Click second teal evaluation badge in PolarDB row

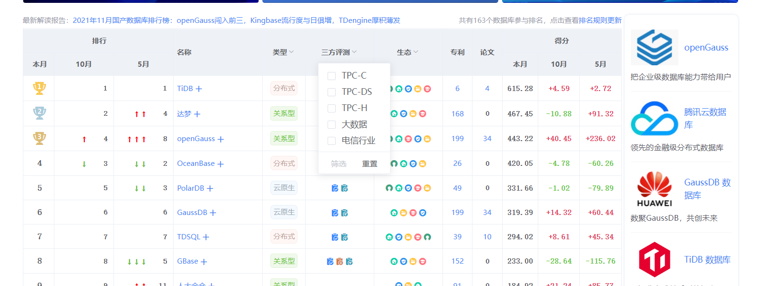(344, 188)
